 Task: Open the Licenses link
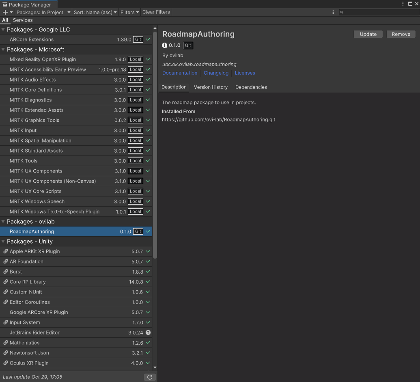point(245,73)
